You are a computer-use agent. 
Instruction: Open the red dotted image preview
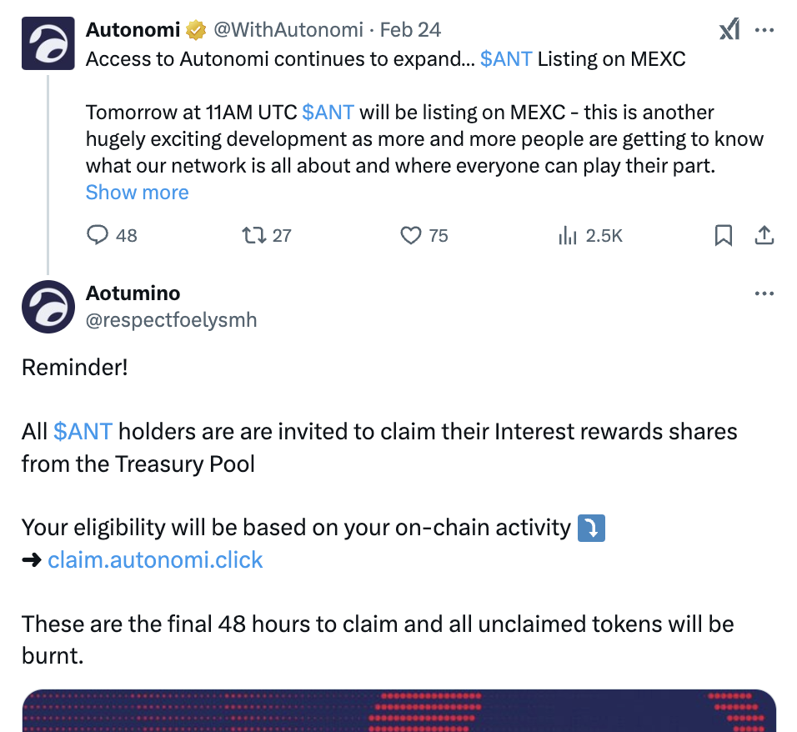click(398, 709)
